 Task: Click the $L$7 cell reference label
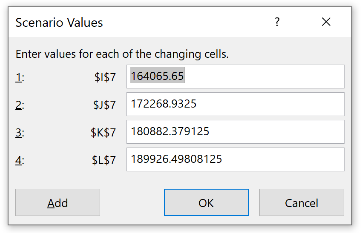[104, 160]
